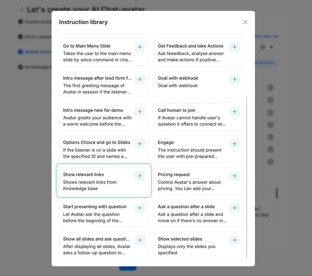Image resolution: width=312 pixels, height=276 pixels.
Task: Close the Instruction library dialog
Action: [246, 22]
